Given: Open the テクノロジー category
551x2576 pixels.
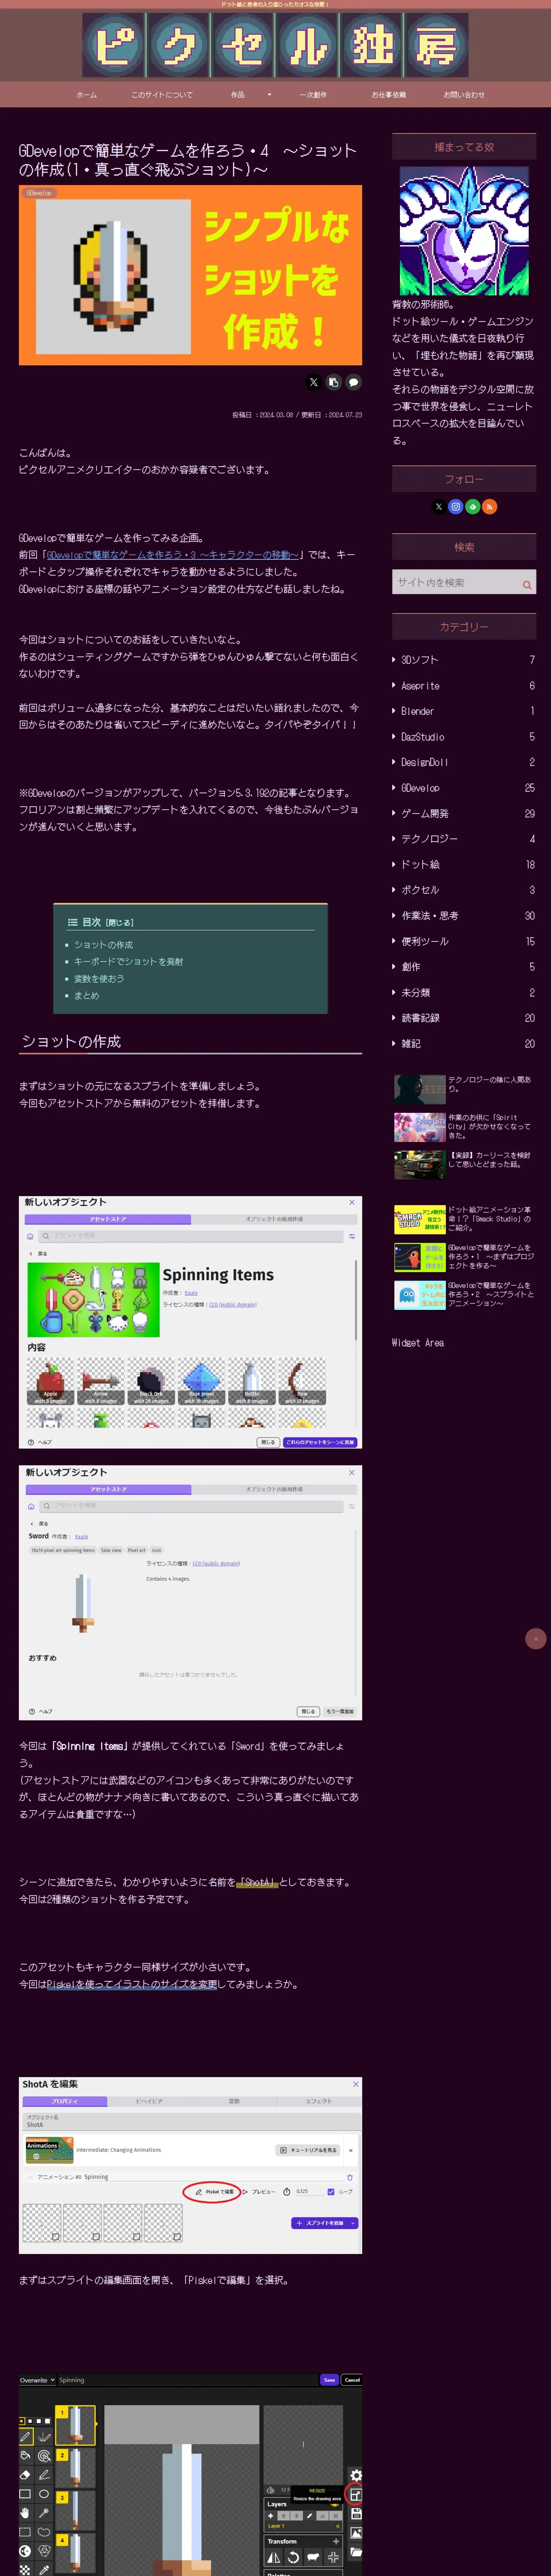Looking at the screenshot, I should (x=463, y=839).
